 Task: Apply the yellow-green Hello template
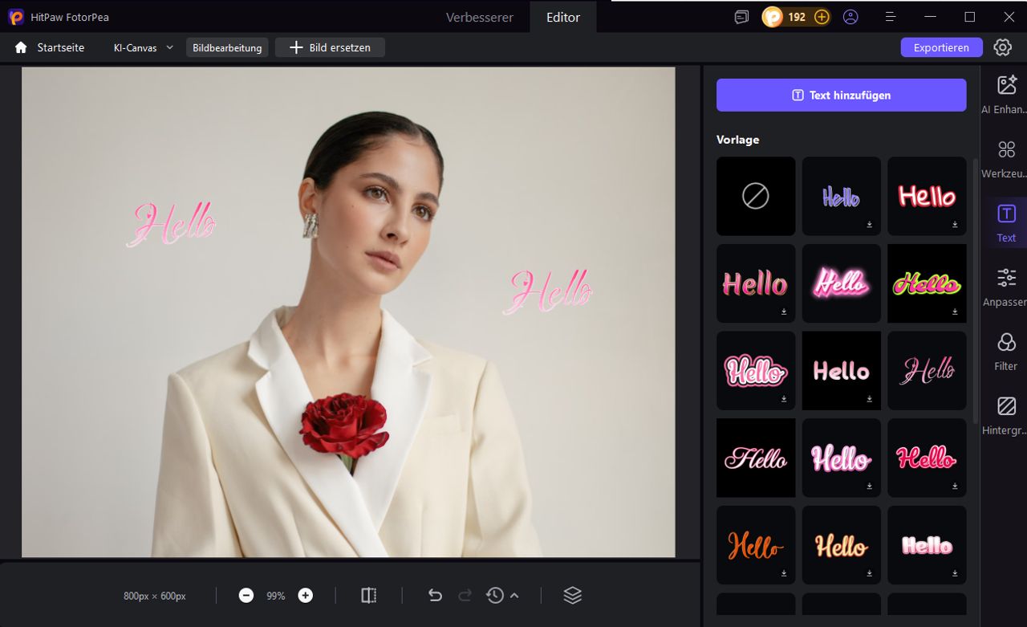(927, 283)
